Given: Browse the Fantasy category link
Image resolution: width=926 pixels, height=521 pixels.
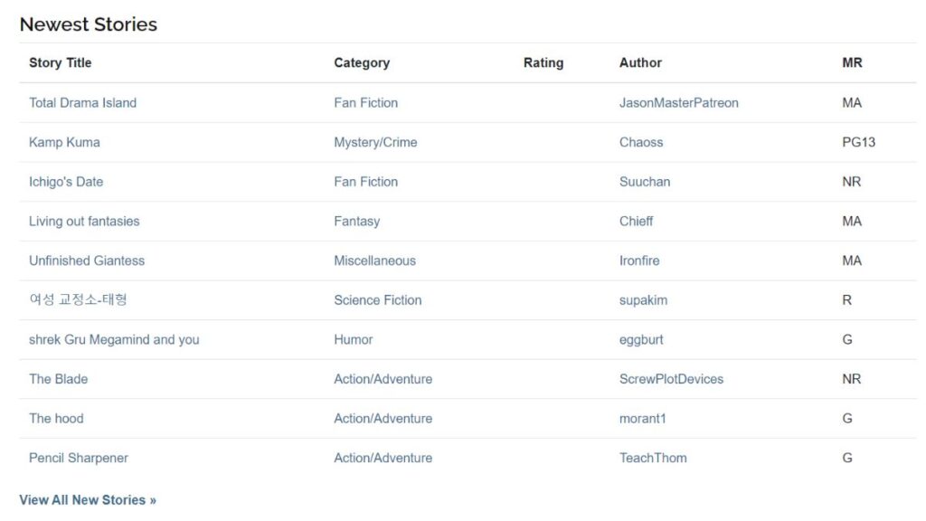Looking at the screenshot, I should (x=356, y=221).
